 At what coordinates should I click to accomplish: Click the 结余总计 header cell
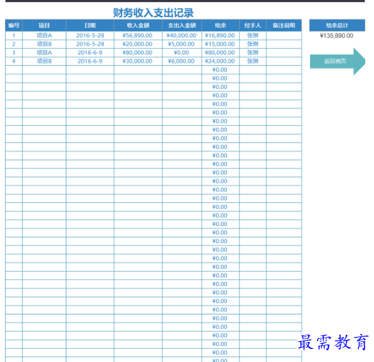pyautogui.click(x=337, y=26)
